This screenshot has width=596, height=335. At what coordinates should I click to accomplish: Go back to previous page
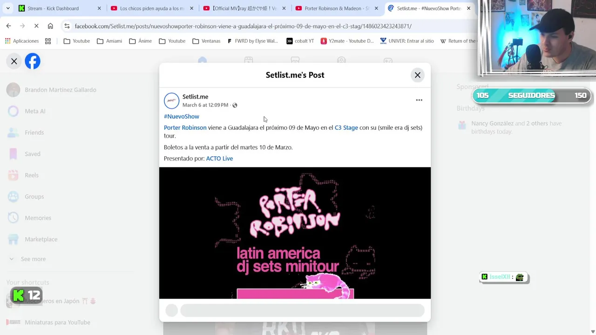pos(8,26)
